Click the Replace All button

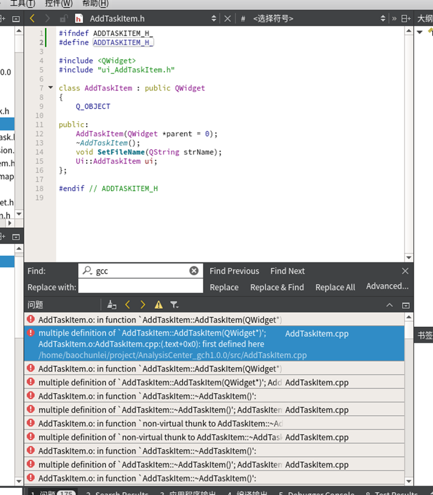[335, 287]
